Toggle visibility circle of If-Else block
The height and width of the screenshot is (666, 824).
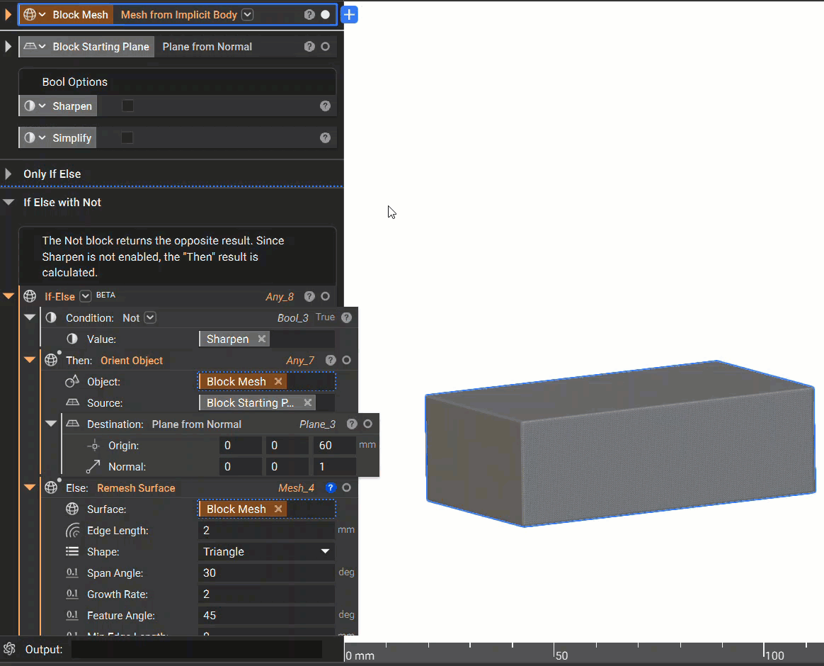click(x=326, y=296)
